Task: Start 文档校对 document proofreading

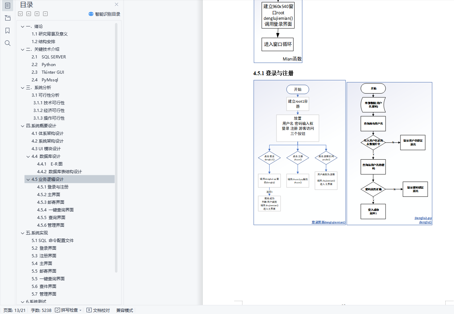Action: tap(98, 310)
